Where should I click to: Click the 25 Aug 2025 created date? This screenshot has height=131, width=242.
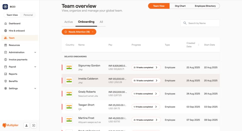click(x=193, y=80)
